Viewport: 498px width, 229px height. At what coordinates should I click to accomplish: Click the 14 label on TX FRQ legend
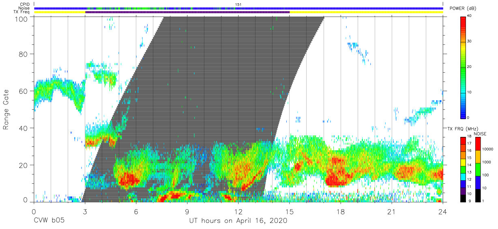tap(469, 165)
